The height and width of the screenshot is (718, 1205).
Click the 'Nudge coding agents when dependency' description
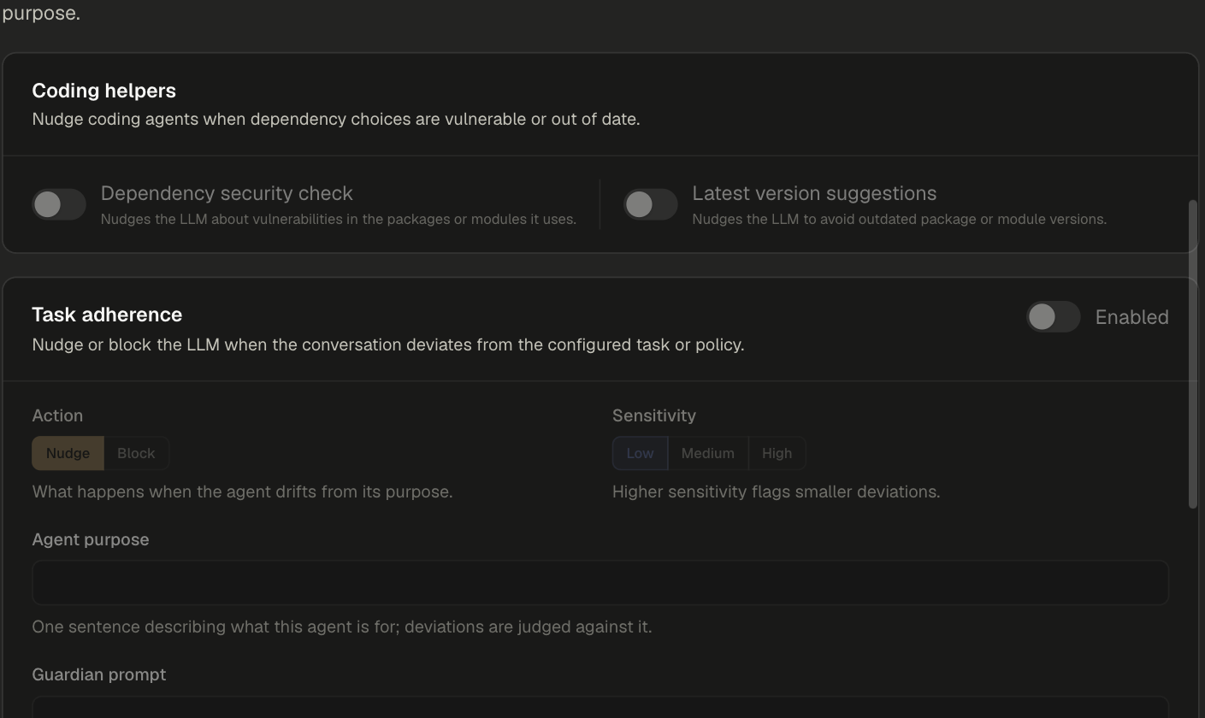[x=336, y=119]
